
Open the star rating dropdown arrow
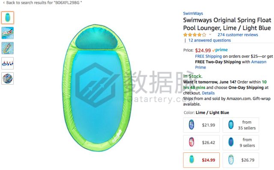210,35
